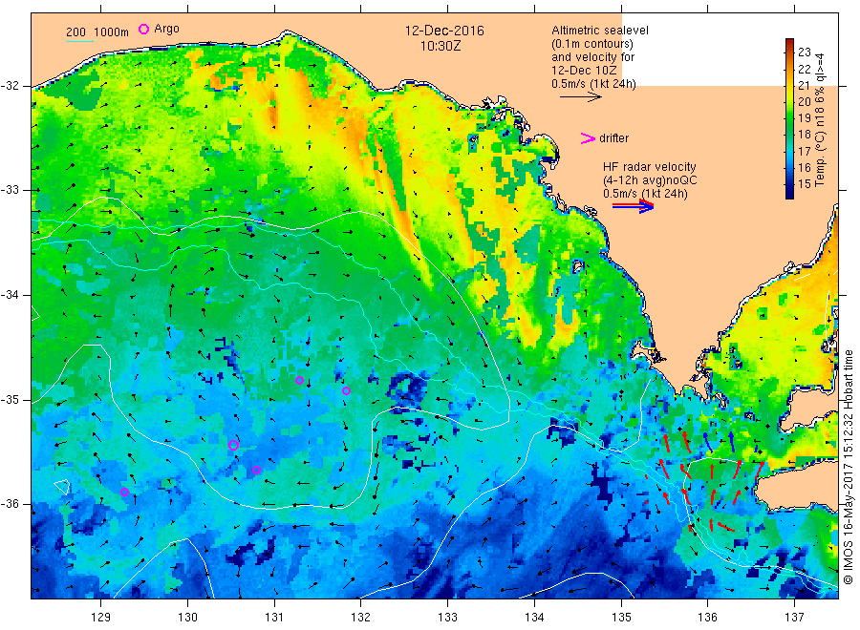The width and height of the screenshot is (860, 630).
Task: Click the "-34" latitude axis label
Action: coord(10,295)
